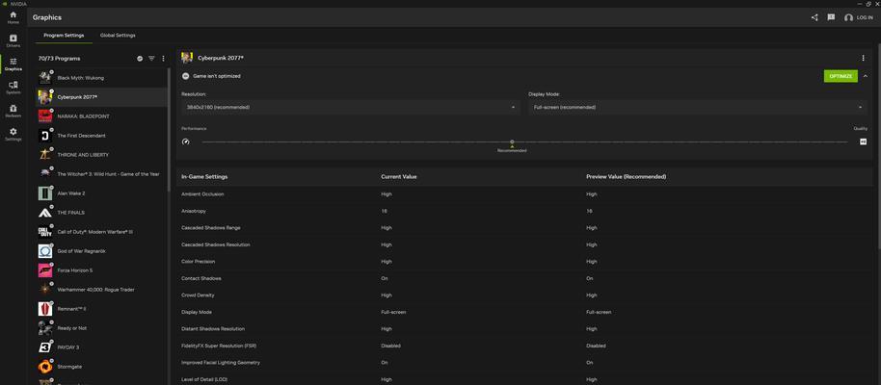Select THE FINALS game entry
The height and width of the screenshot is (385, 881).
[x=102, y=213]
